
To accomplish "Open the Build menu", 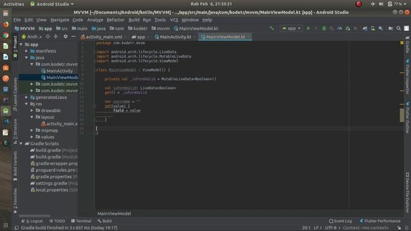I will pos(134,20).
